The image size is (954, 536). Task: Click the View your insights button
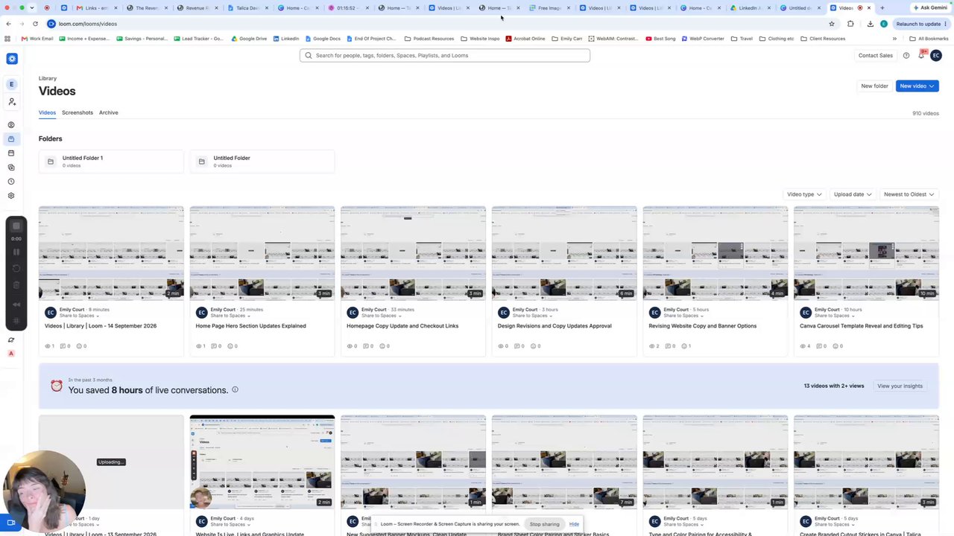point(900,386)
